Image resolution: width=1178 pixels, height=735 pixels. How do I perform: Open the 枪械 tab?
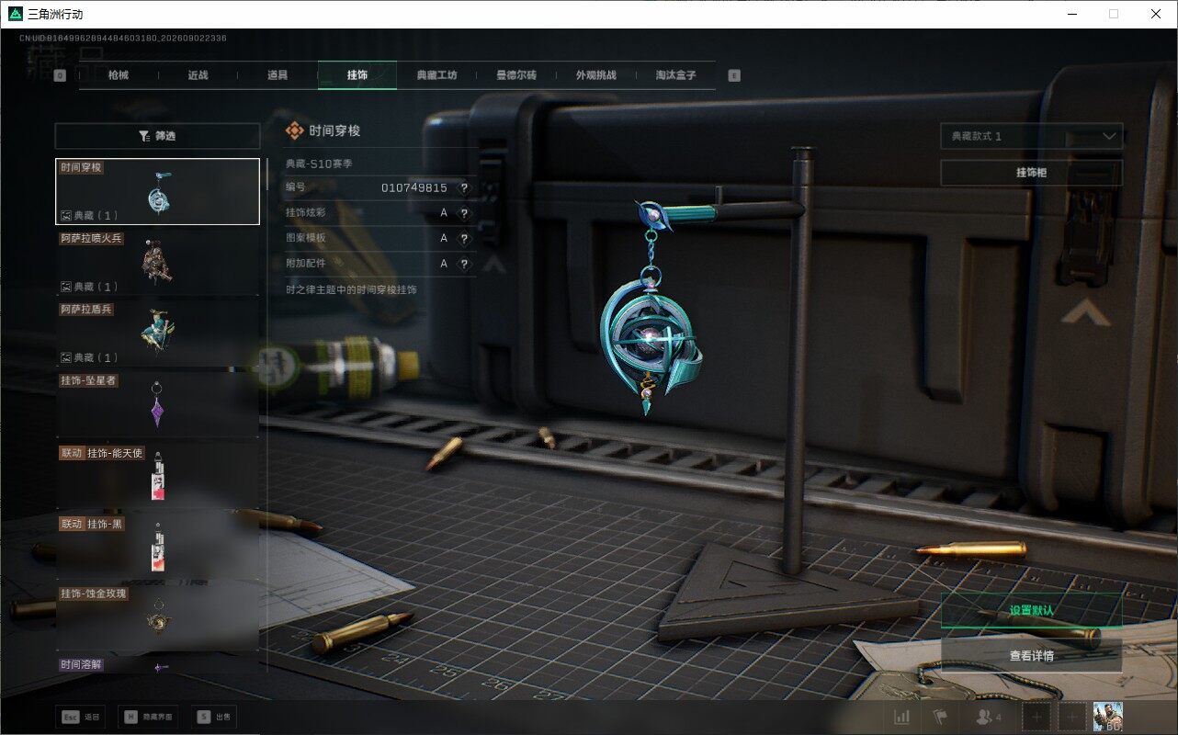pos(119,75)
